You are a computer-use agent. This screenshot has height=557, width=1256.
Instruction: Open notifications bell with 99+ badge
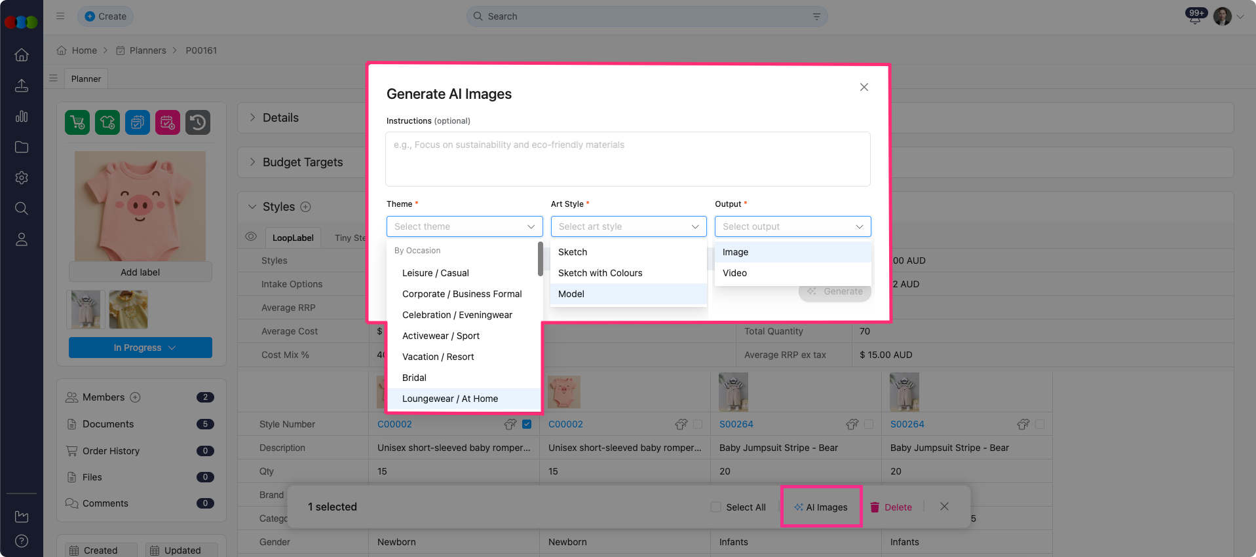[1195, 17]
